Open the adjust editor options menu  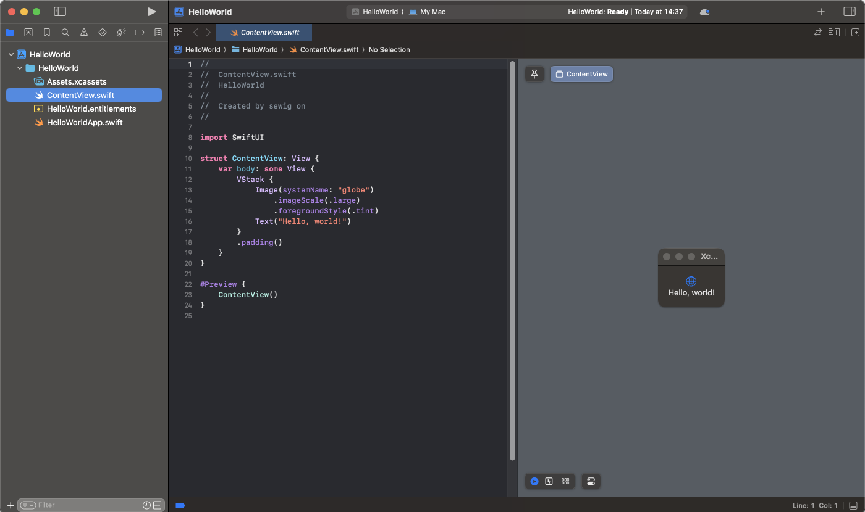click(834, 33)
